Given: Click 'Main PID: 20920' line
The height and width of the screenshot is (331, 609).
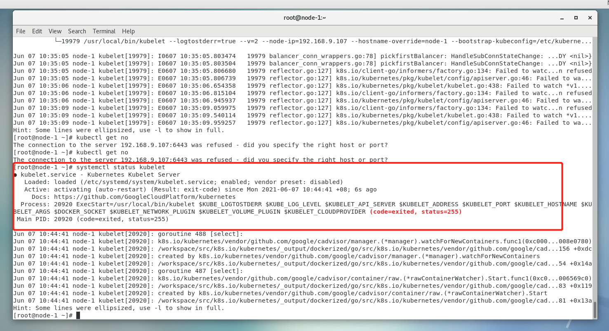Looking at the screenshot, I should pos(93,219).
